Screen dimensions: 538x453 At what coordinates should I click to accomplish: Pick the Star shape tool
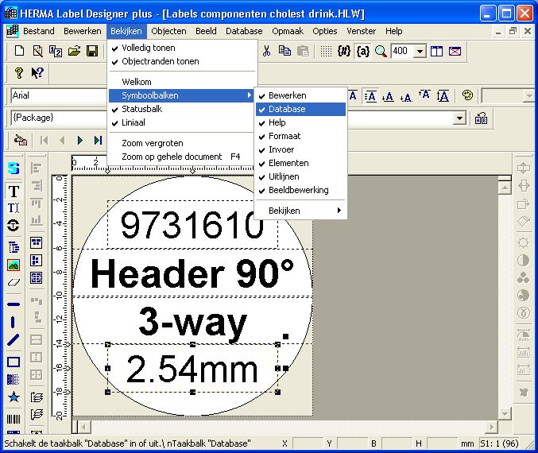pyautogui.click(x=14, y=397)
